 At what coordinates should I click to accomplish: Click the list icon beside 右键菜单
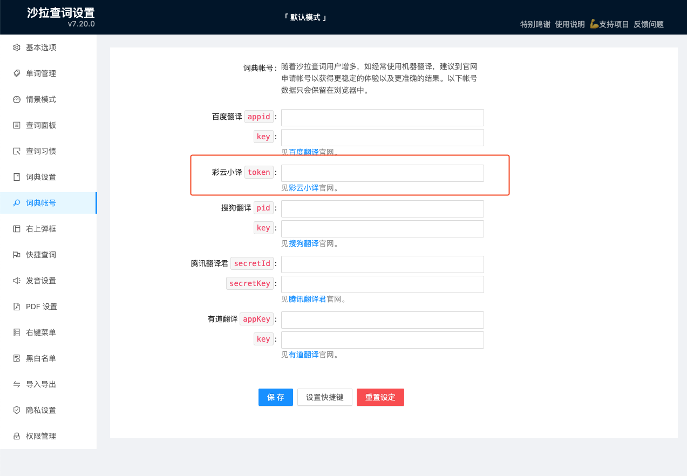[x=17, y=332]
